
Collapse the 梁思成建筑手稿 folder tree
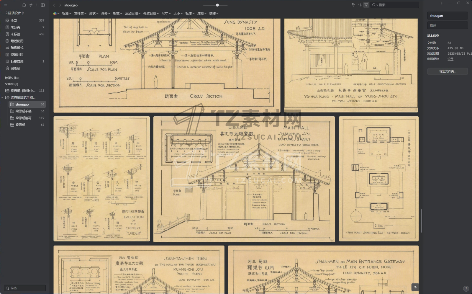[3, 97]
